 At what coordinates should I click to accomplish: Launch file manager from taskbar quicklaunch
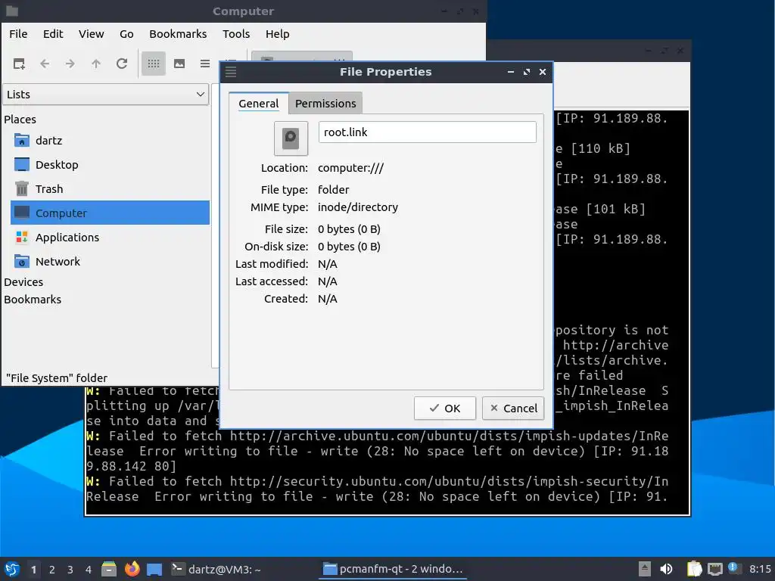click(109, 569)
